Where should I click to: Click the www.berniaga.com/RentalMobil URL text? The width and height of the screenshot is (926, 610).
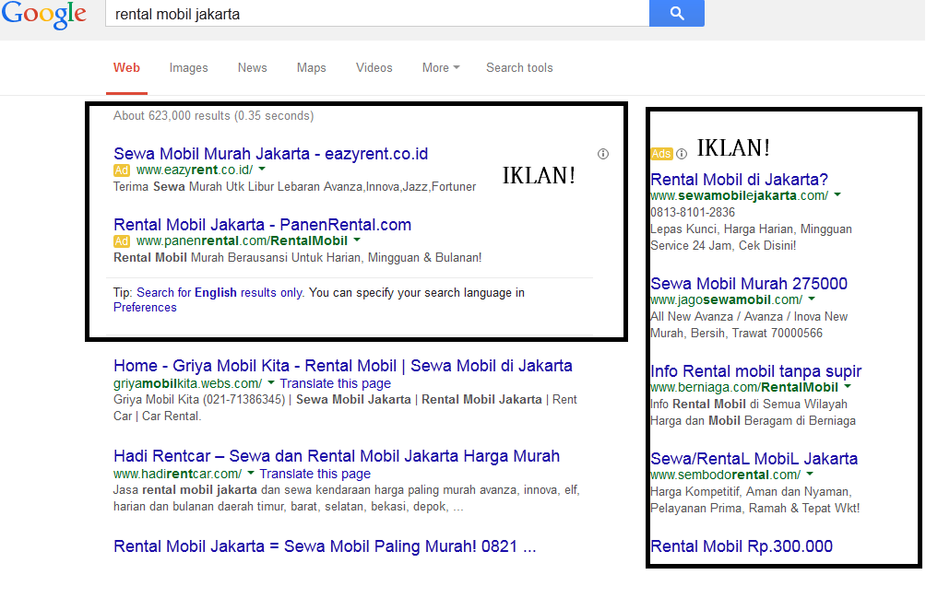coord(744,387)
